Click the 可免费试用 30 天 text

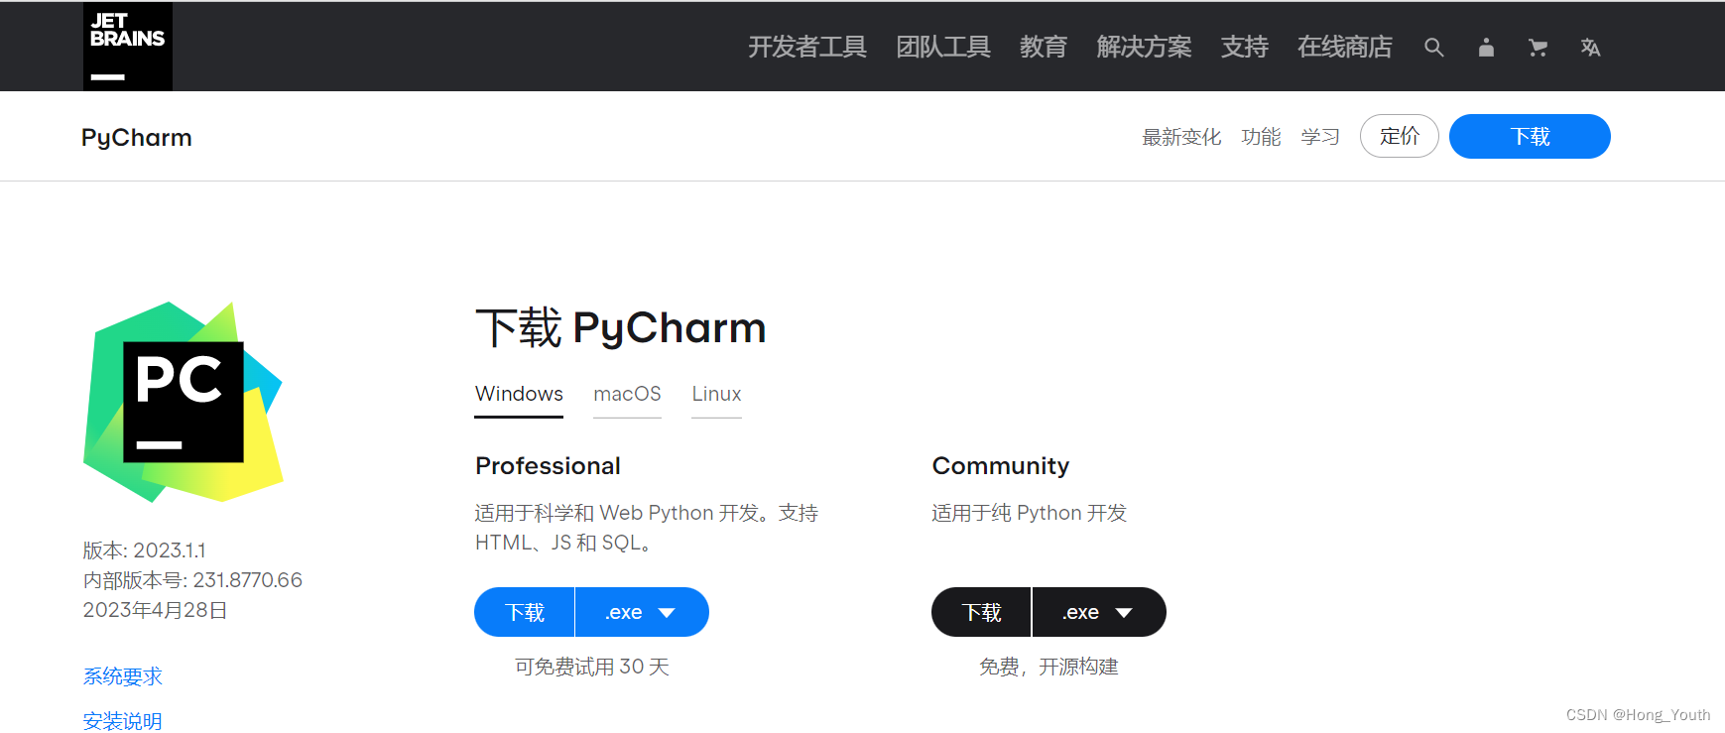click(592, 667)
